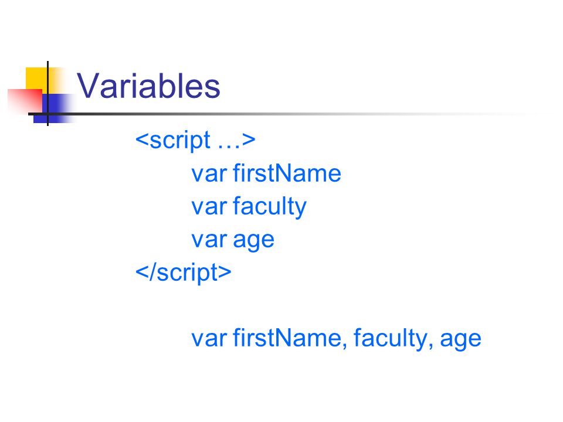563x422 pixels.
Task: Click "firstName" in the single "var firstName" line
Action: click(287, 173)
